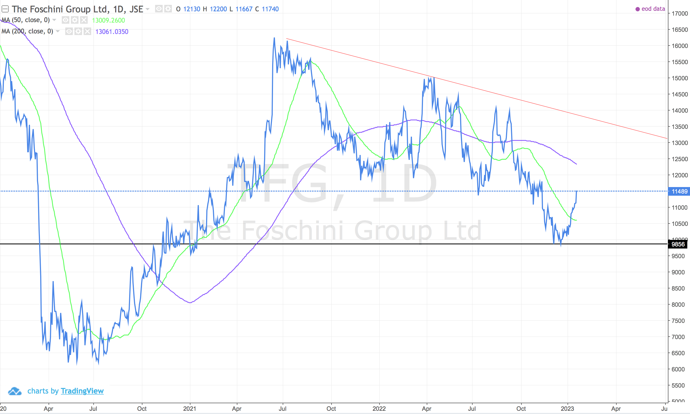690x414 pixels.
Task: Click the open value 12130
Action: point(192,9)
